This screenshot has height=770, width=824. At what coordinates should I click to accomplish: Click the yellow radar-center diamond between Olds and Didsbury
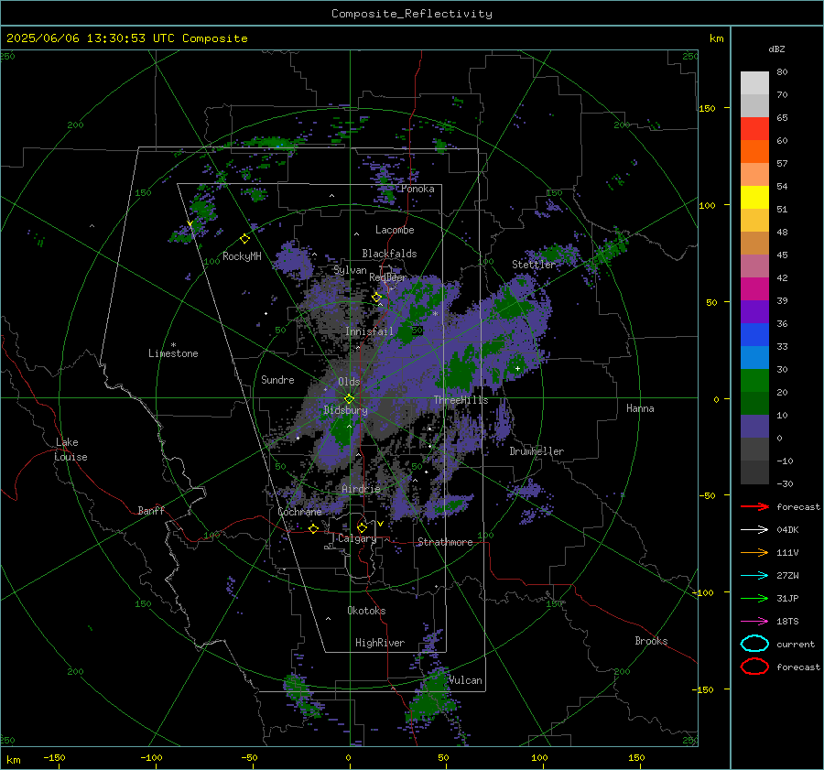pyautogui.click(x=349, y=399)
